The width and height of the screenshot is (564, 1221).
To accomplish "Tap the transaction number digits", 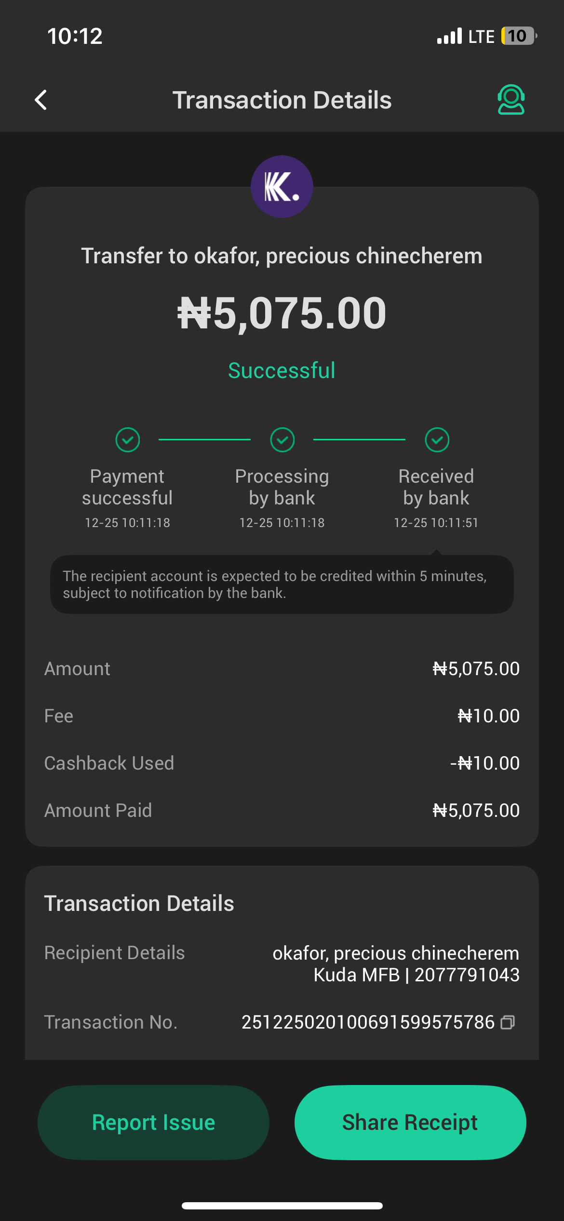I will (x=368, y=1022).
